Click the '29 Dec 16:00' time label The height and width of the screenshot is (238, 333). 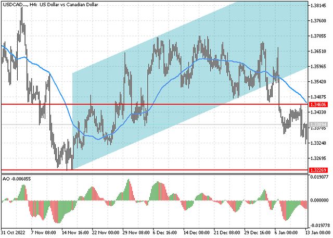(257, 232)
